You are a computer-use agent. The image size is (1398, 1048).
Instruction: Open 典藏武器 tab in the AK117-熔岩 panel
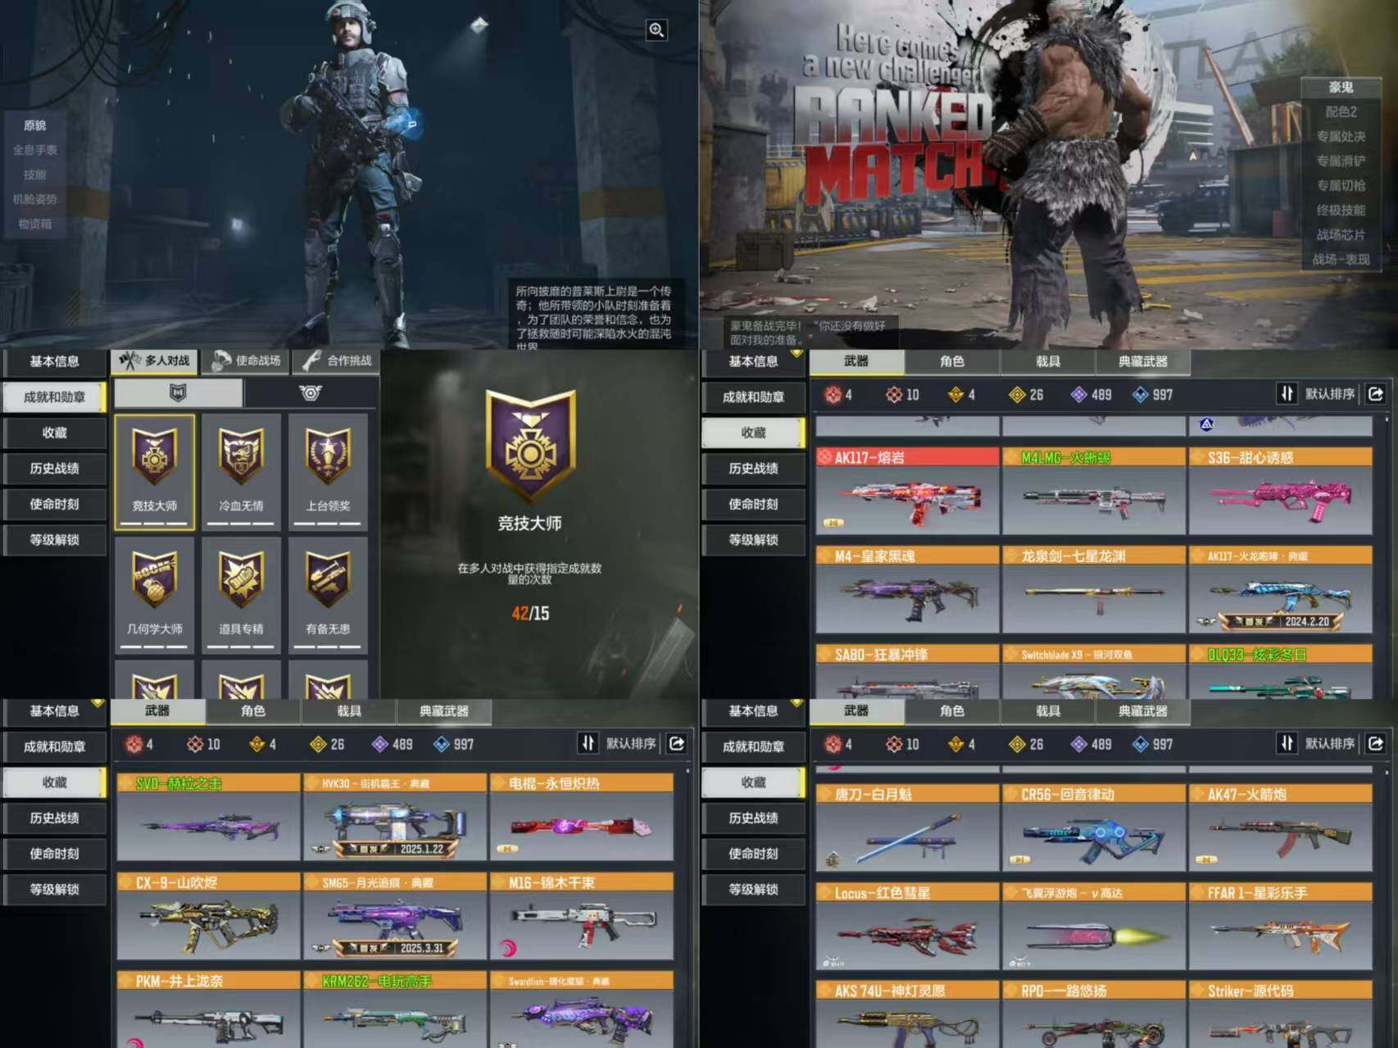click(x=1143, y=361)
